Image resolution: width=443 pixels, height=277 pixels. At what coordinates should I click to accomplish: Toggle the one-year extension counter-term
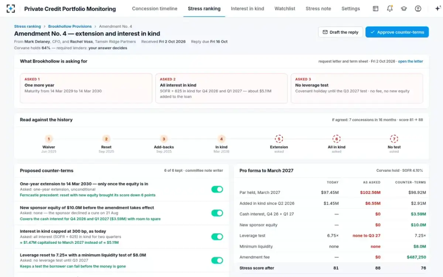[x=217, y=189]
